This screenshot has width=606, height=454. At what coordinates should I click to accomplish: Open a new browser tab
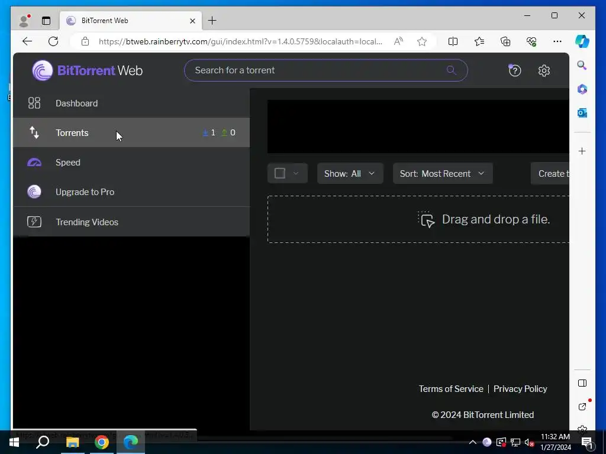pyautogui.click(x=212, y=21)
